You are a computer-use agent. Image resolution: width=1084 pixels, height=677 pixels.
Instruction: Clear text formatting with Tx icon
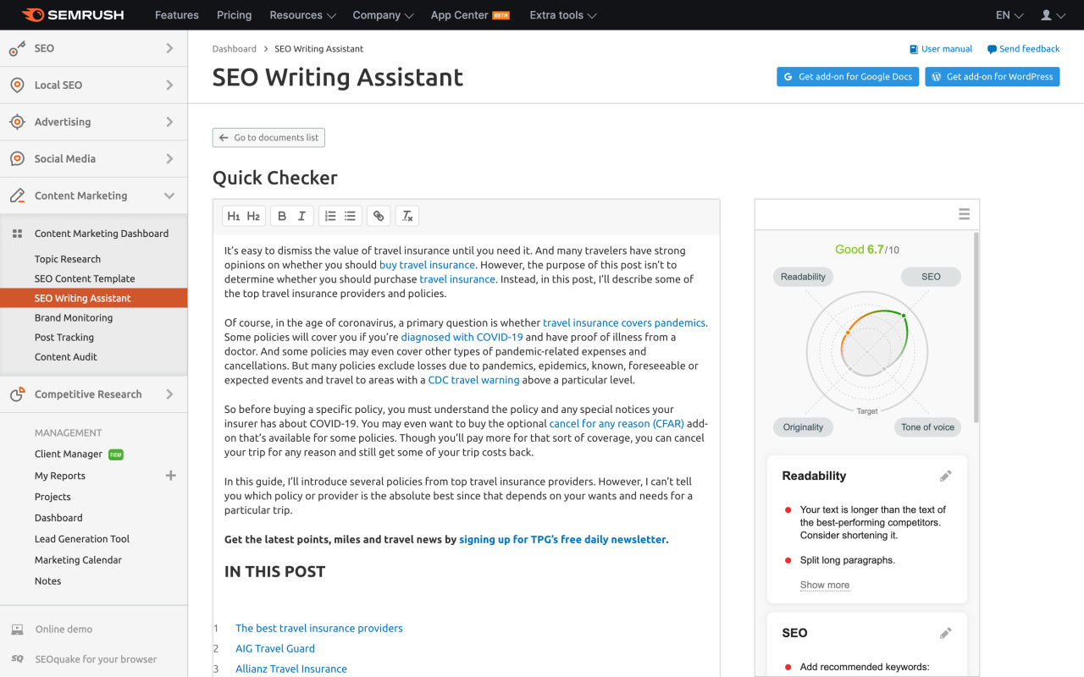[x=407, y=216]
